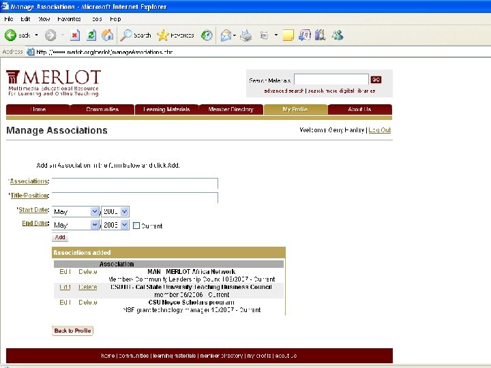Image resolution: width=491 pixels, height=368 pixels.
Task: Click footer link 'about us'
Action: [286, 356]
